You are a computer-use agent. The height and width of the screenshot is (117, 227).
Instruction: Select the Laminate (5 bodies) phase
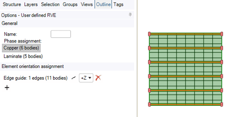click(x=23, y=56)
